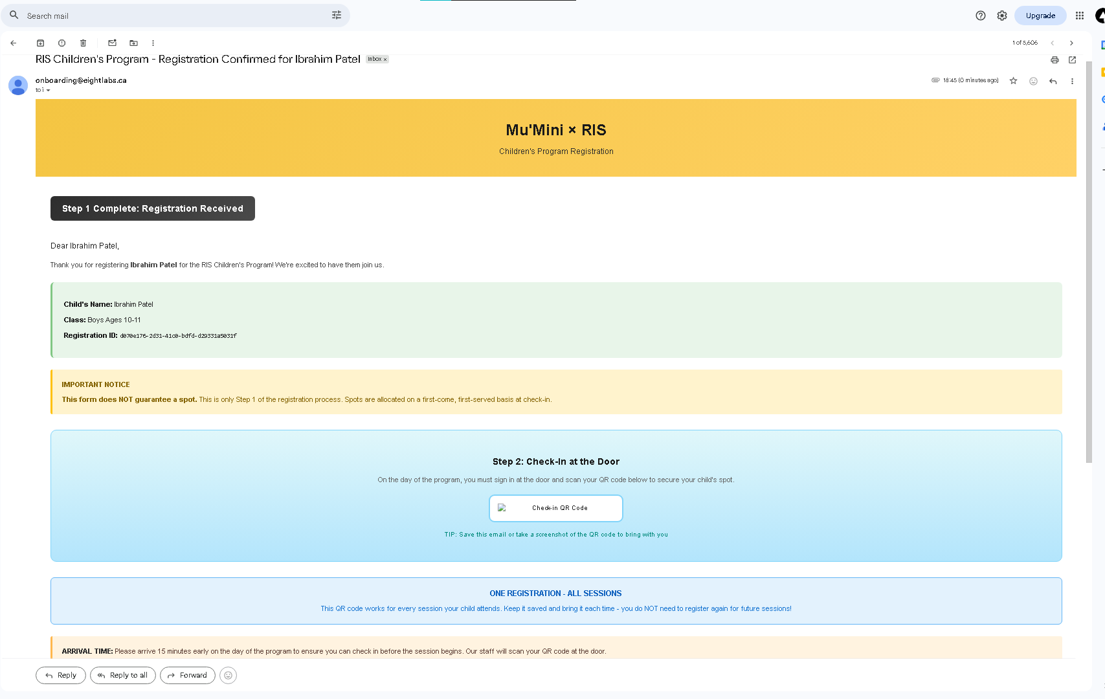Archive the email
Image resolution: width=1105 pixels, height=699 pixels.
point(40,43)
